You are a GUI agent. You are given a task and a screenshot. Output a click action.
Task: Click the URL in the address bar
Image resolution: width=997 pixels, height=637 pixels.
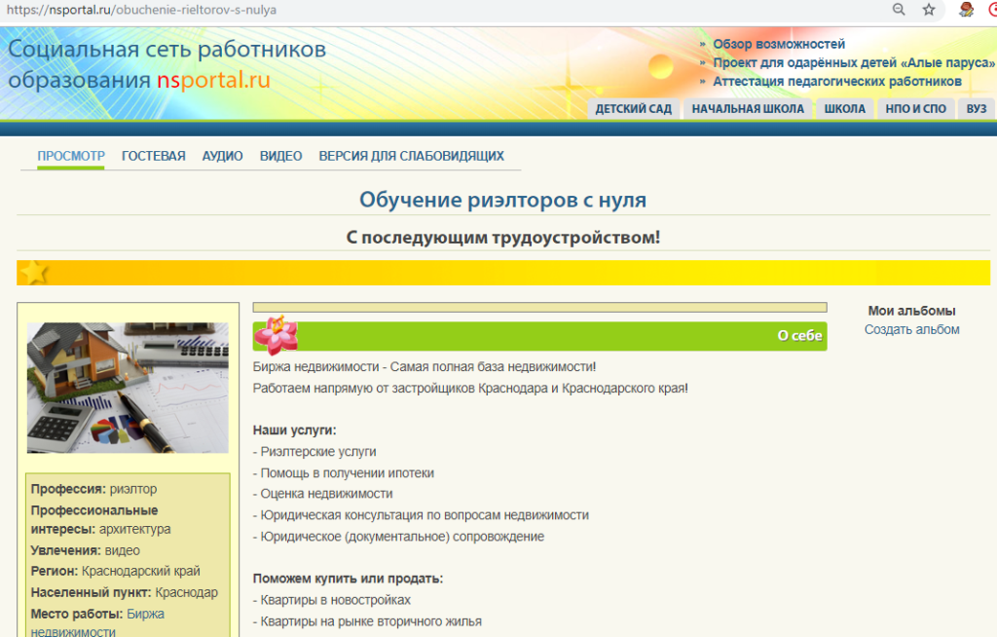tap(141, 10)
